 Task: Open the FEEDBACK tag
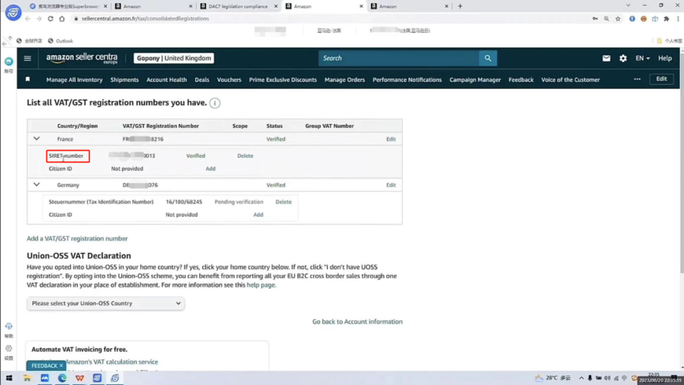(44, 366)
